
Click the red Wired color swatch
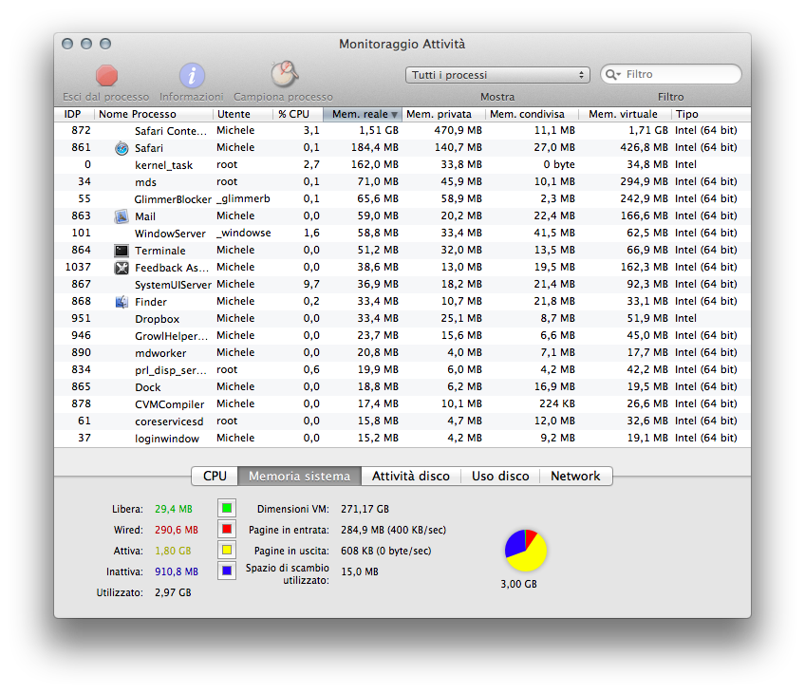point(226,530)
